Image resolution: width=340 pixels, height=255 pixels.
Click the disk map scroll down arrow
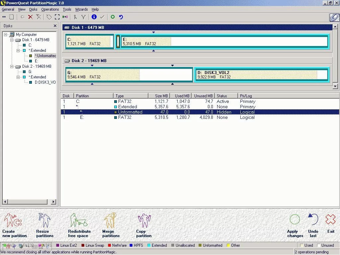[x=335, y=86]
